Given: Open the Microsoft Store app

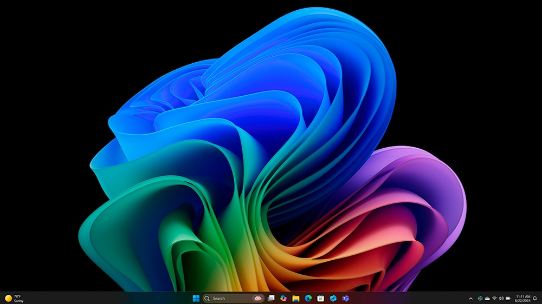Looking at the screenshot, I should 321,298.
